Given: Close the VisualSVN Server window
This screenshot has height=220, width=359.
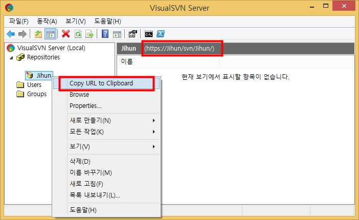Looking at the screenshot, I should [x=344, y=6].
